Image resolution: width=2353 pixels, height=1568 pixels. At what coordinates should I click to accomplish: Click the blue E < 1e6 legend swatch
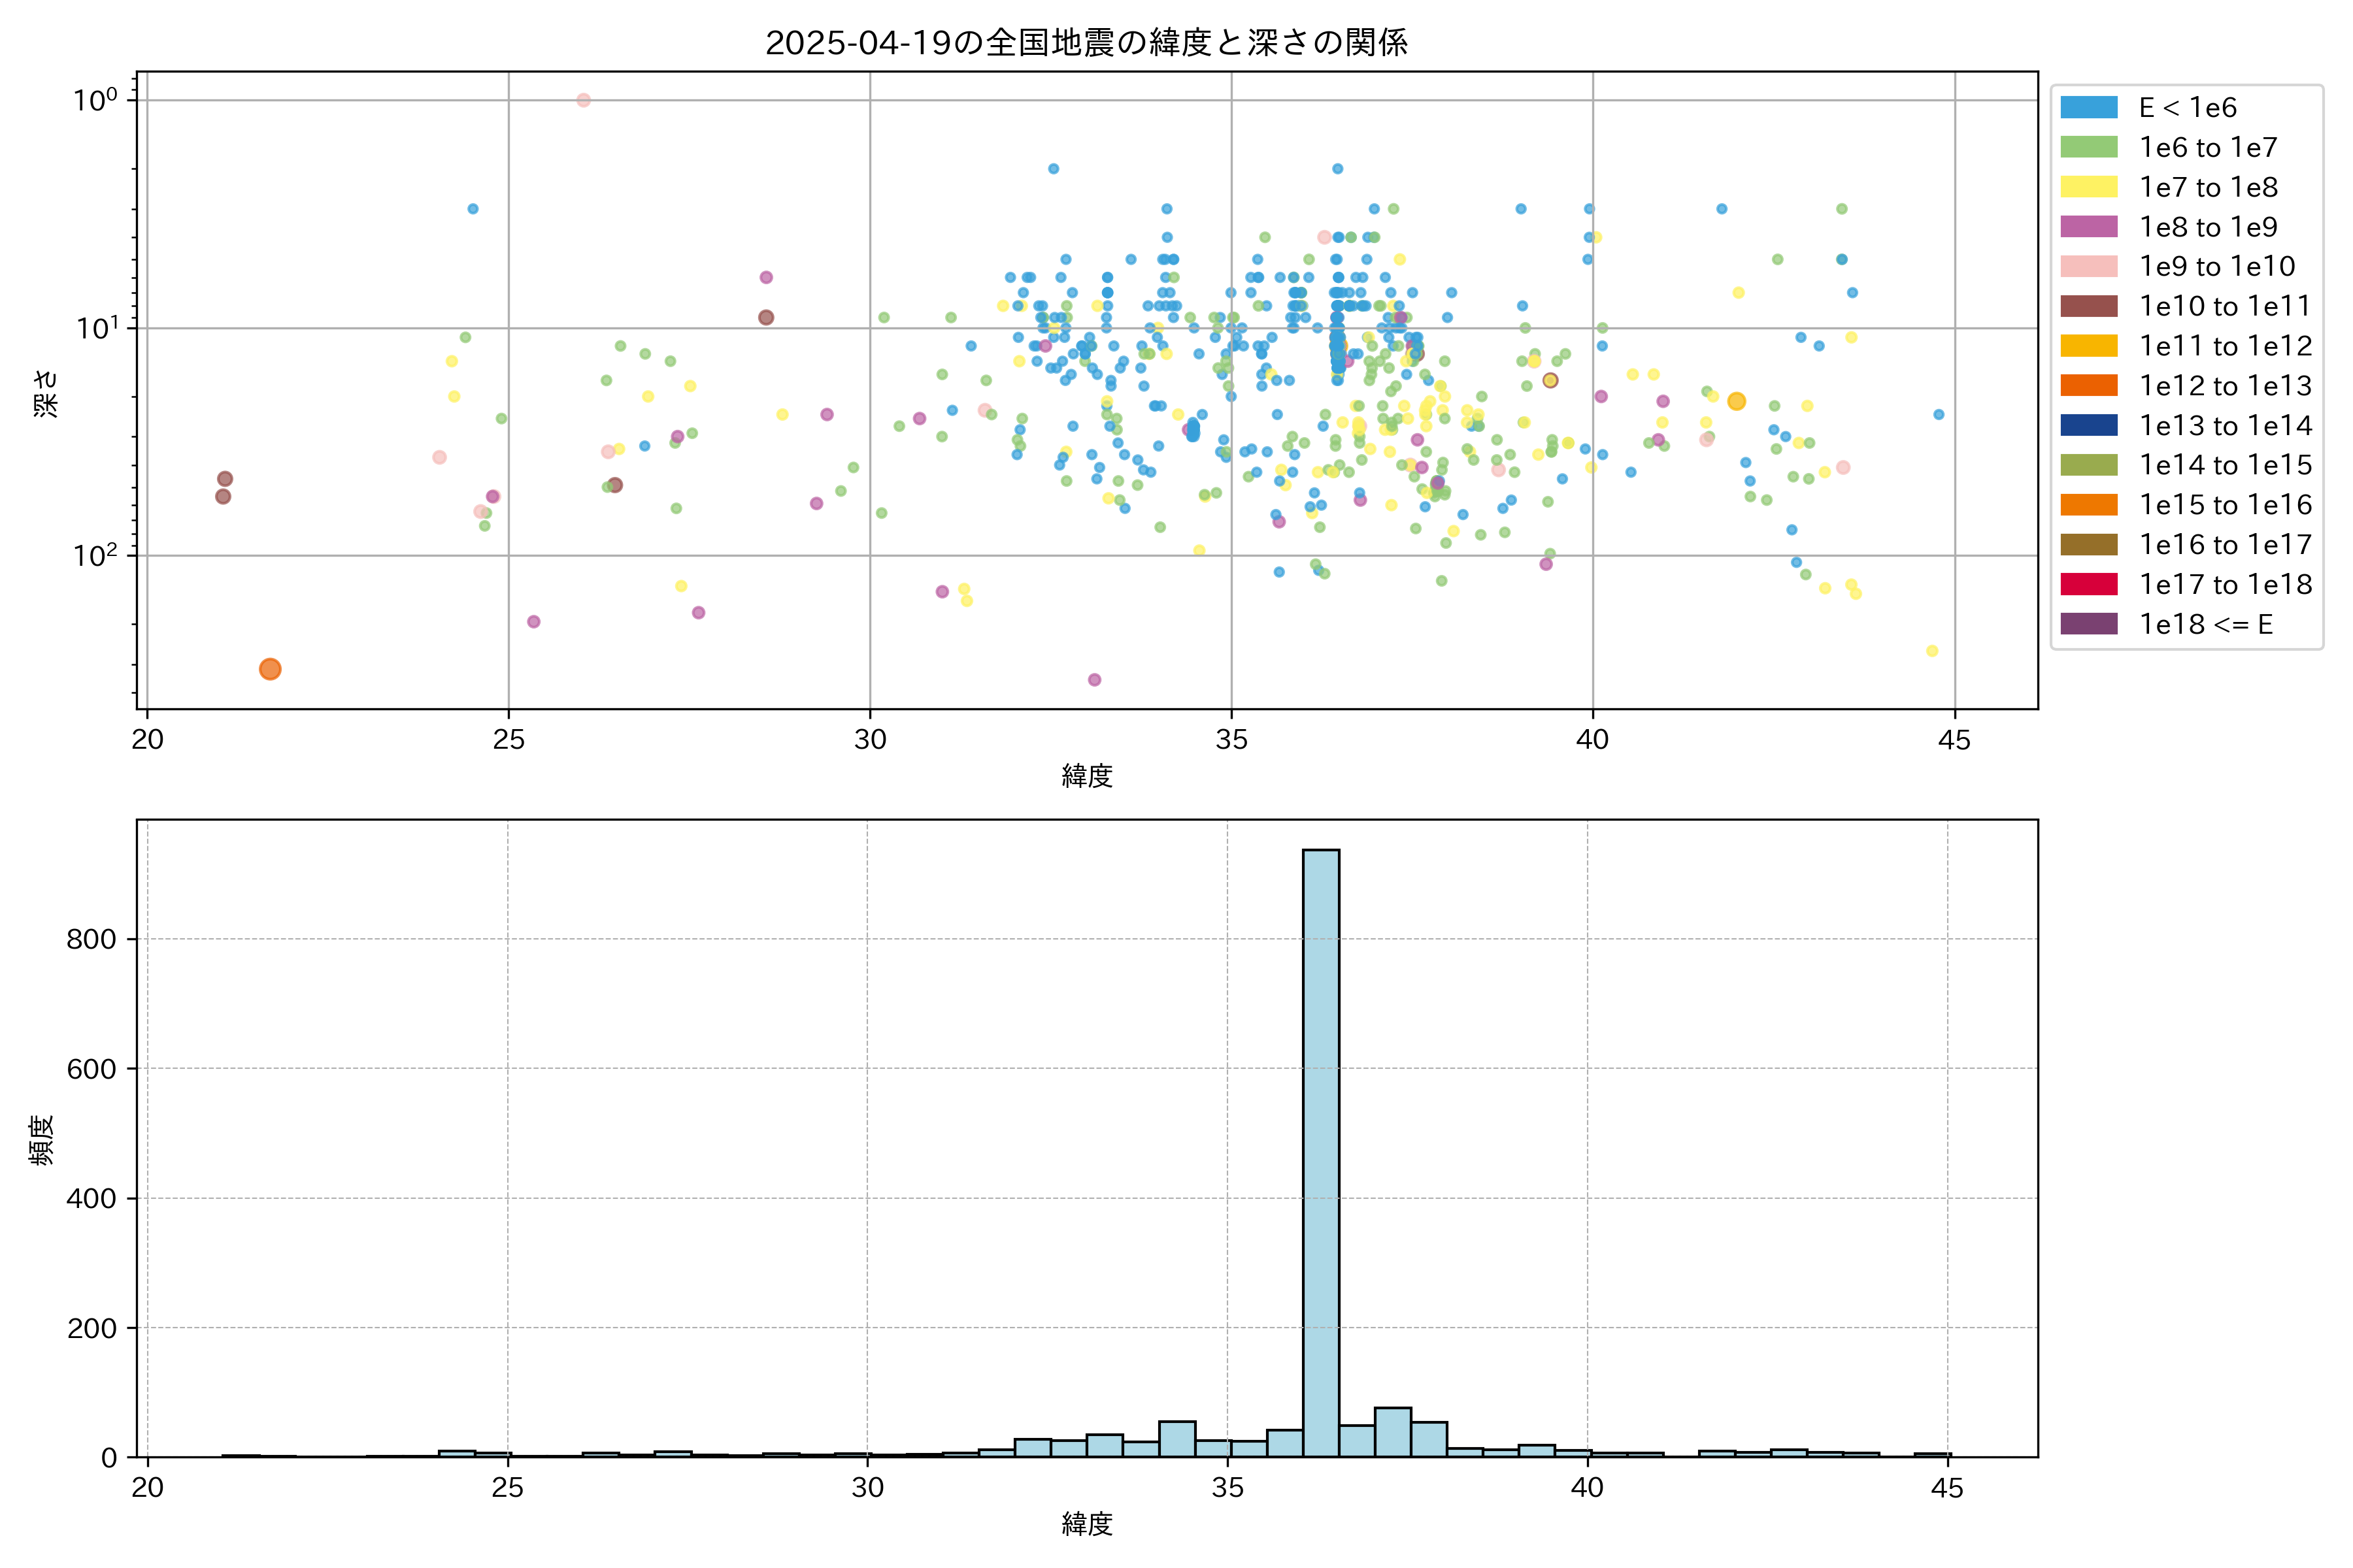(2088, 107)
